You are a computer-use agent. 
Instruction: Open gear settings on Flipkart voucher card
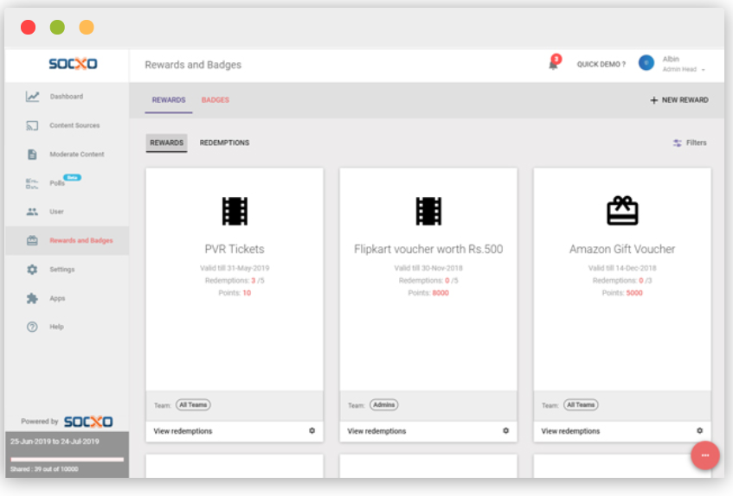(505, 430)
